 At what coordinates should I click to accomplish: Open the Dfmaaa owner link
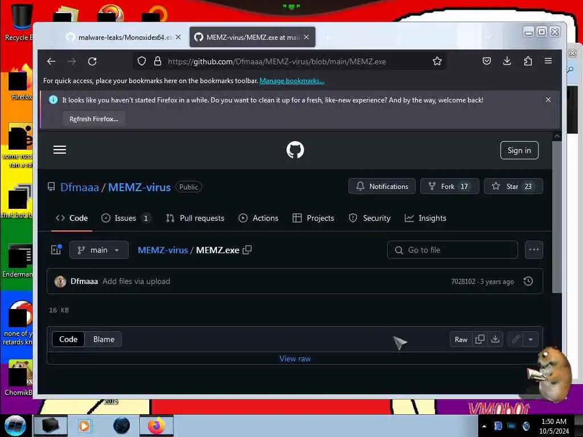(x=80, y=187)
